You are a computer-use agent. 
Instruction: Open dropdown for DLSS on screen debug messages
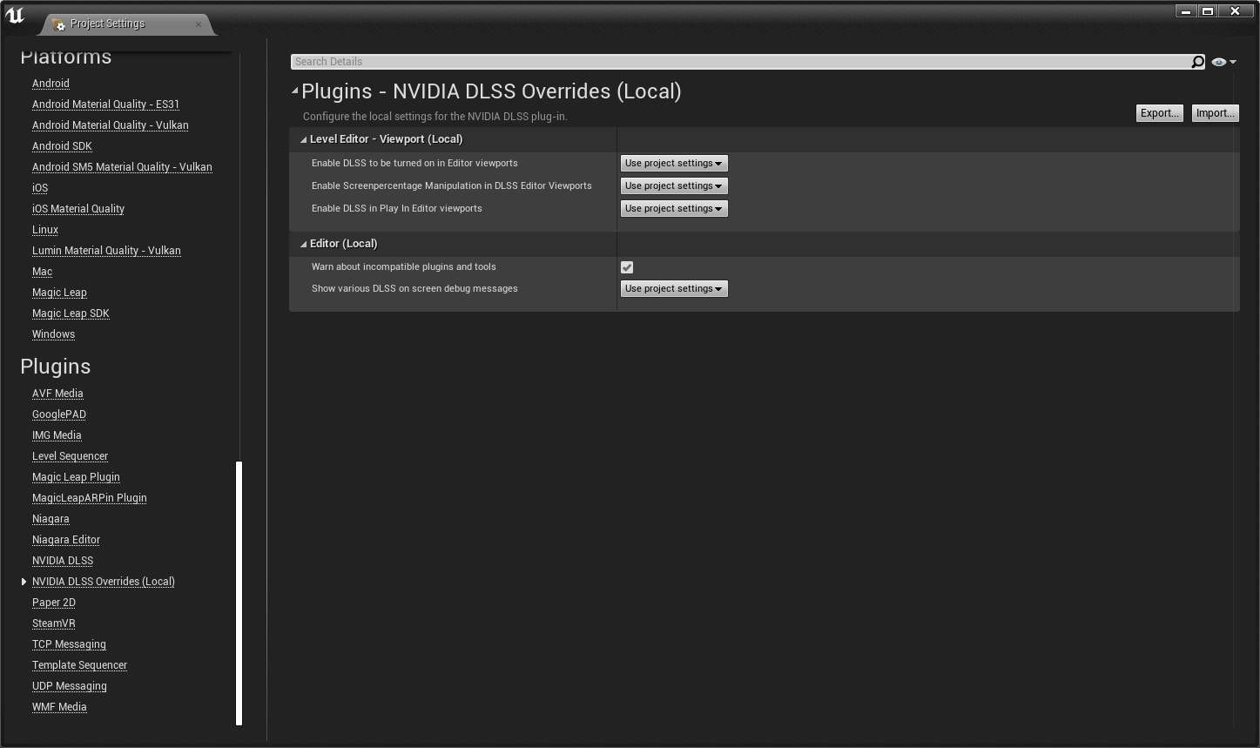674,288
